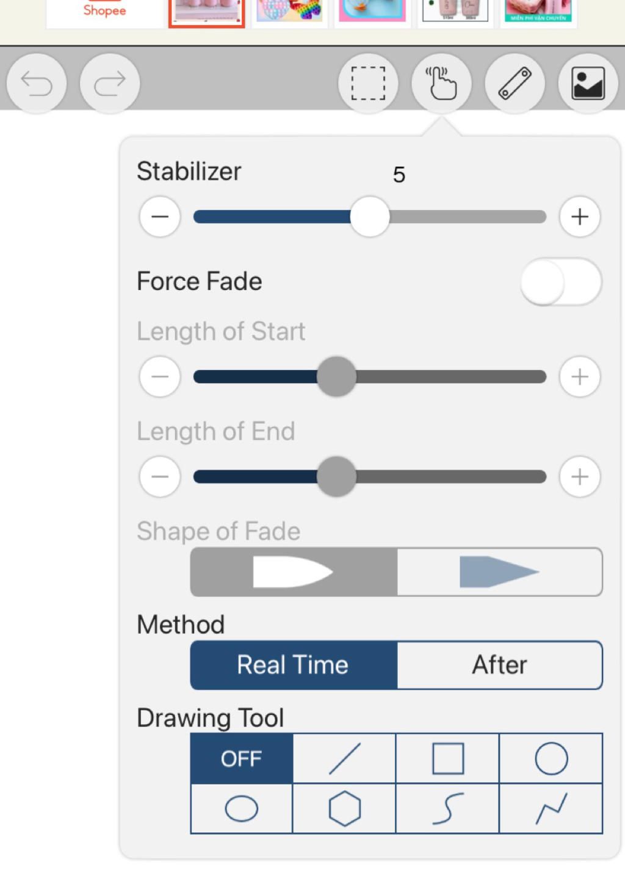Click the Stabilizer slider handle
625x892 pixels.
[x=370, y=217]
